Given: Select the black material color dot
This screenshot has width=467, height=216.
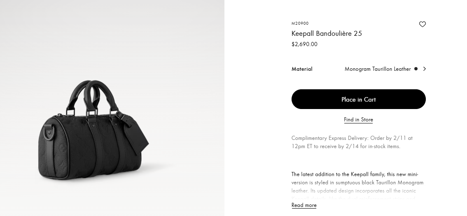Looking at the screenshot, I should pyautogui.click(x=416, y=69).
